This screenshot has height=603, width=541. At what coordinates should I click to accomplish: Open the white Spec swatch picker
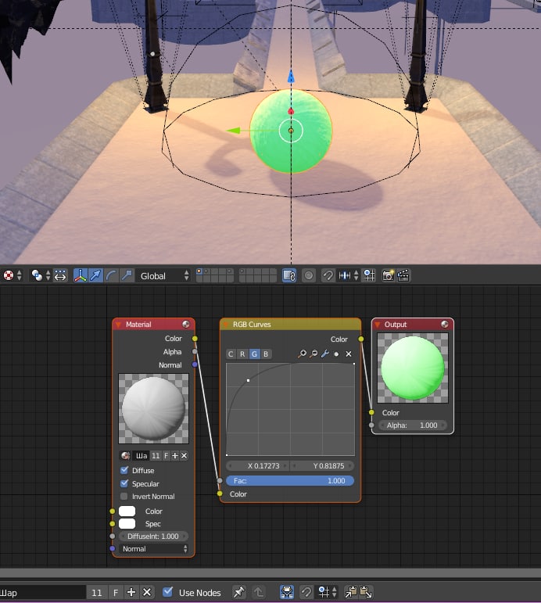[127, 524]
